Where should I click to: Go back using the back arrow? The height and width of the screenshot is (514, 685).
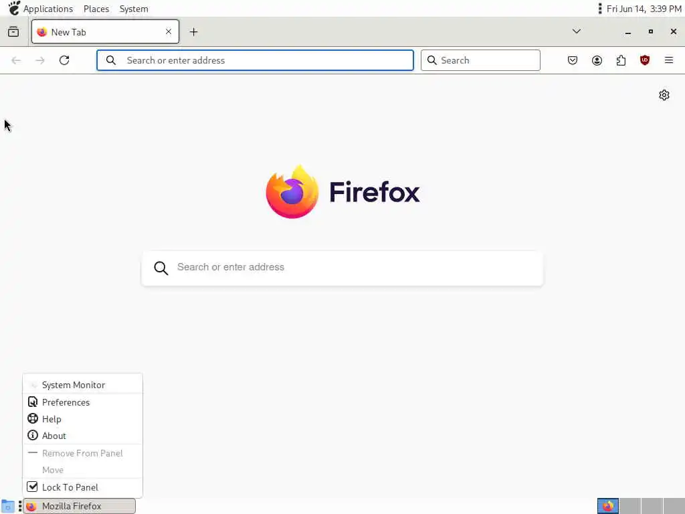pos(16,60)
